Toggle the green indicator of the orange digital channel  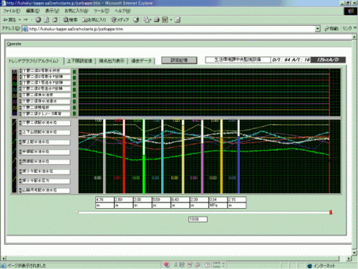coord(74,108)
